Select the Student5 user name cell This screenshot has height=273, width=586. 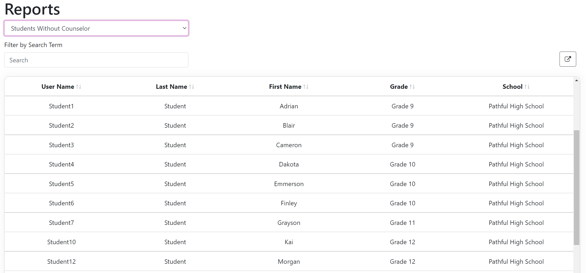pos(61,184)
